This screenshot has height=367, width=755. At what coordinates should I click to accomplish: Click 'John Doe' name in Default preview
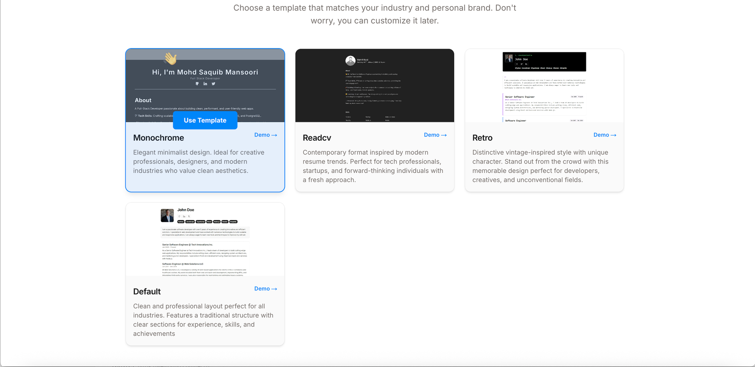tap(186, 210)
